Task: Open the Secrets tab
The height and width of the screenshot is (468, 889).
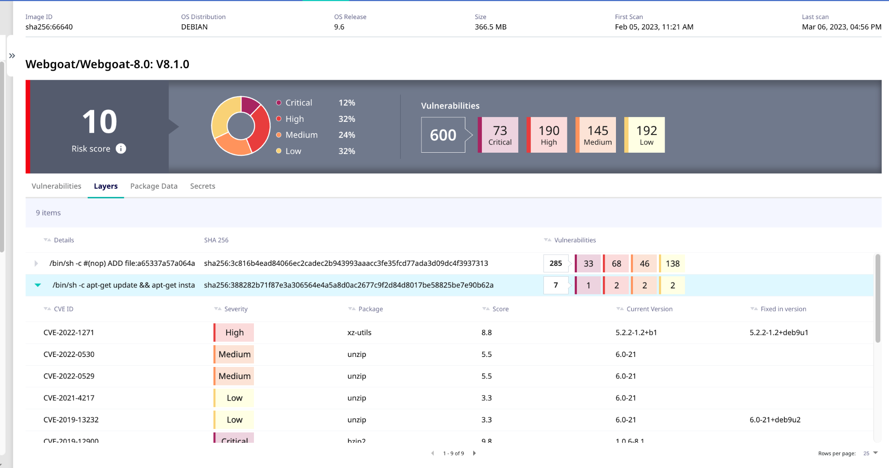Action: (x=202, y=186)
